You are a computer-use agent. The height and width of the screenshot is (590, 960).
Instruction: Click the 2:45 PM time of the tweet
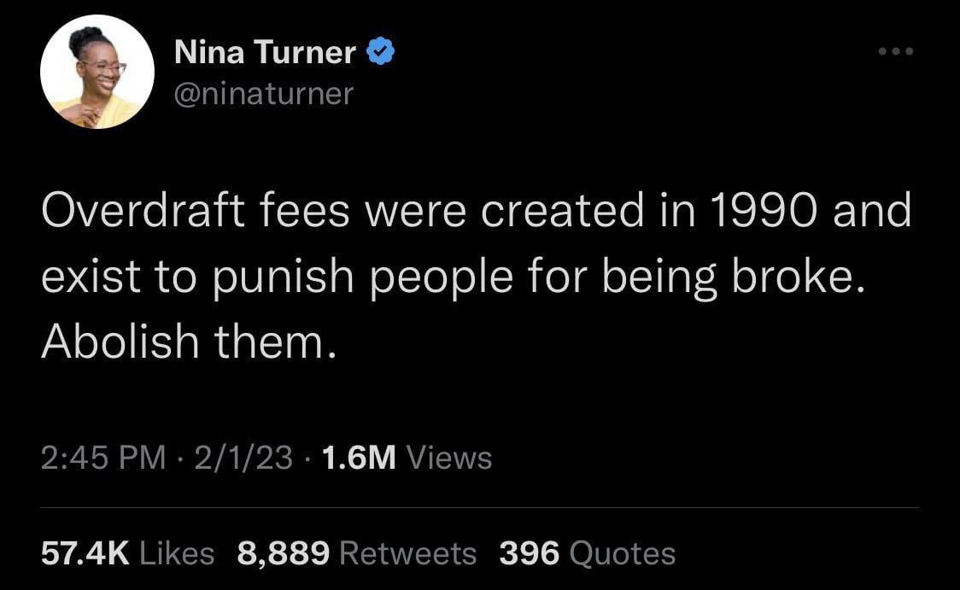(99, 458)
